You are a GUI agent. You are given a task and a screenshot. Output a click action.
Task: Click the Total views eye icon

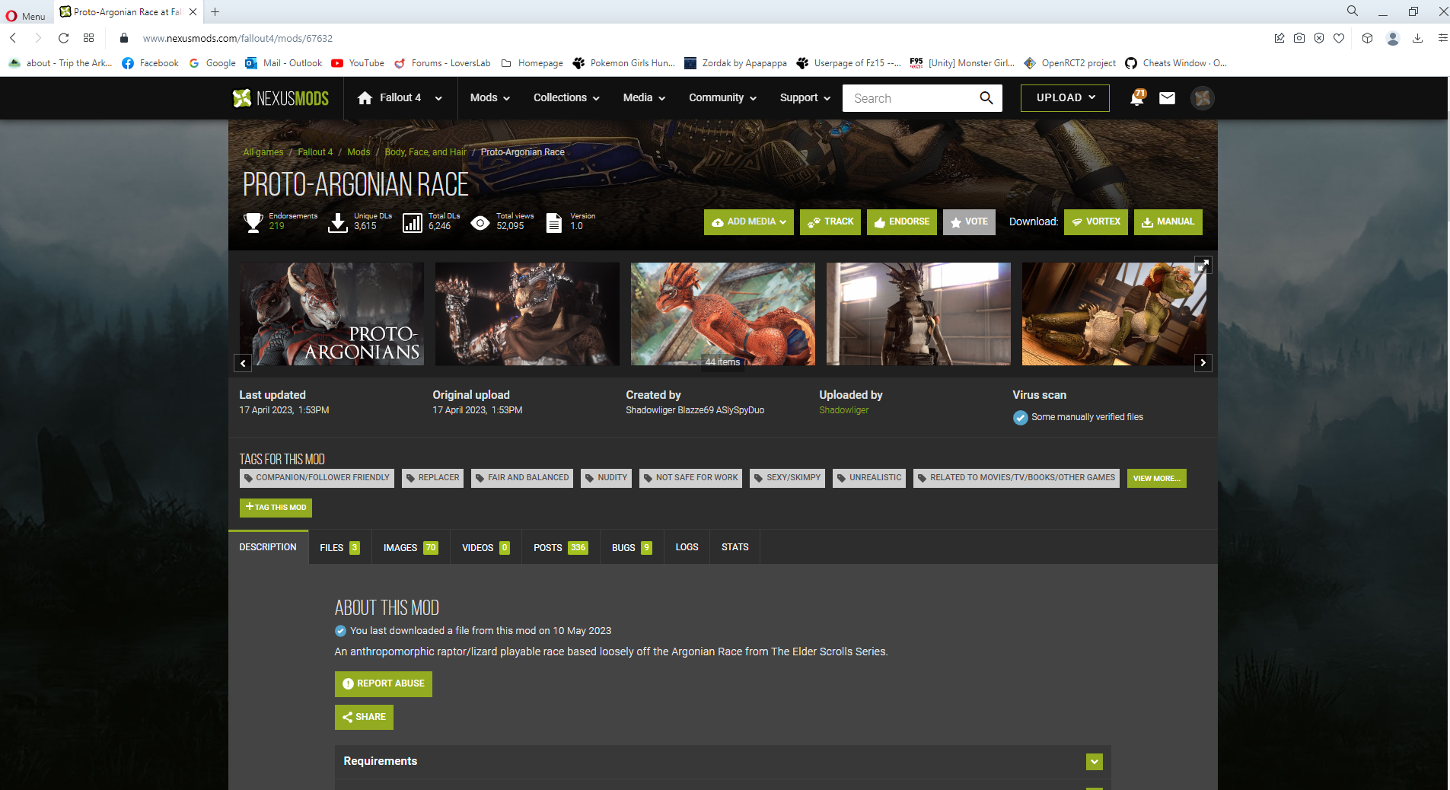pos(480,223)
